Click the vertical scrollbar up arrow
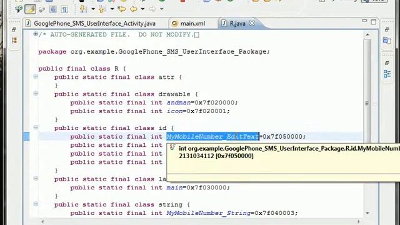 coord(367,34)
